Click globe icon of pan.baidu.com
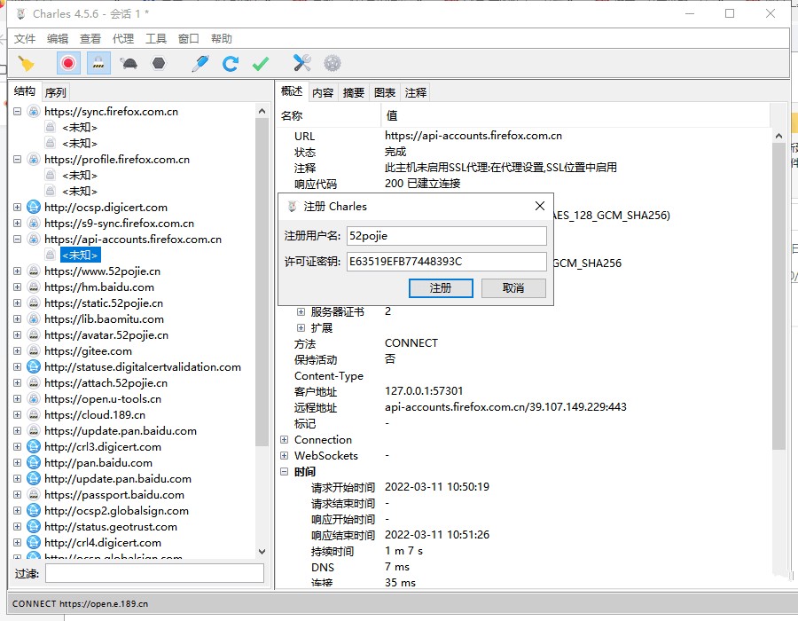 coord(34,463)
